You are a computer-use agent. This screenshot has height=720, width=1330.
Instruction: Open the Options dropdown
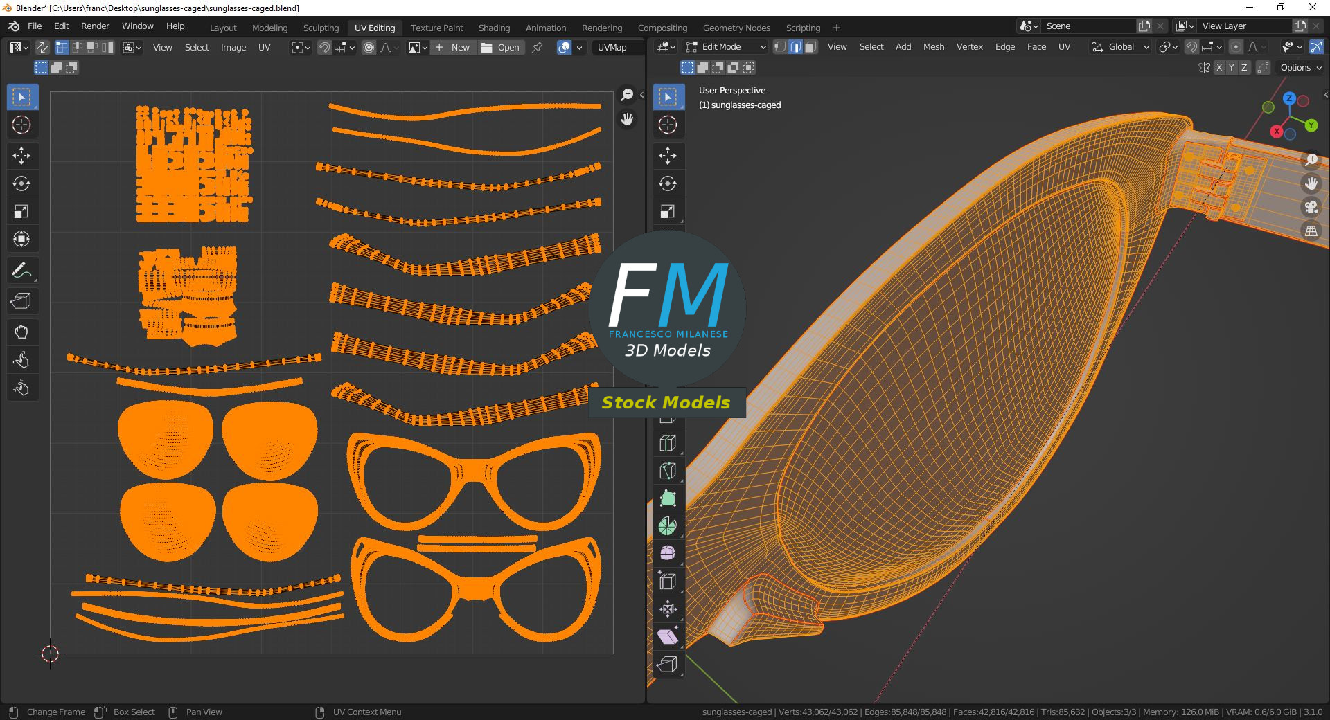pyautogui.click(x=1300, y=67)
